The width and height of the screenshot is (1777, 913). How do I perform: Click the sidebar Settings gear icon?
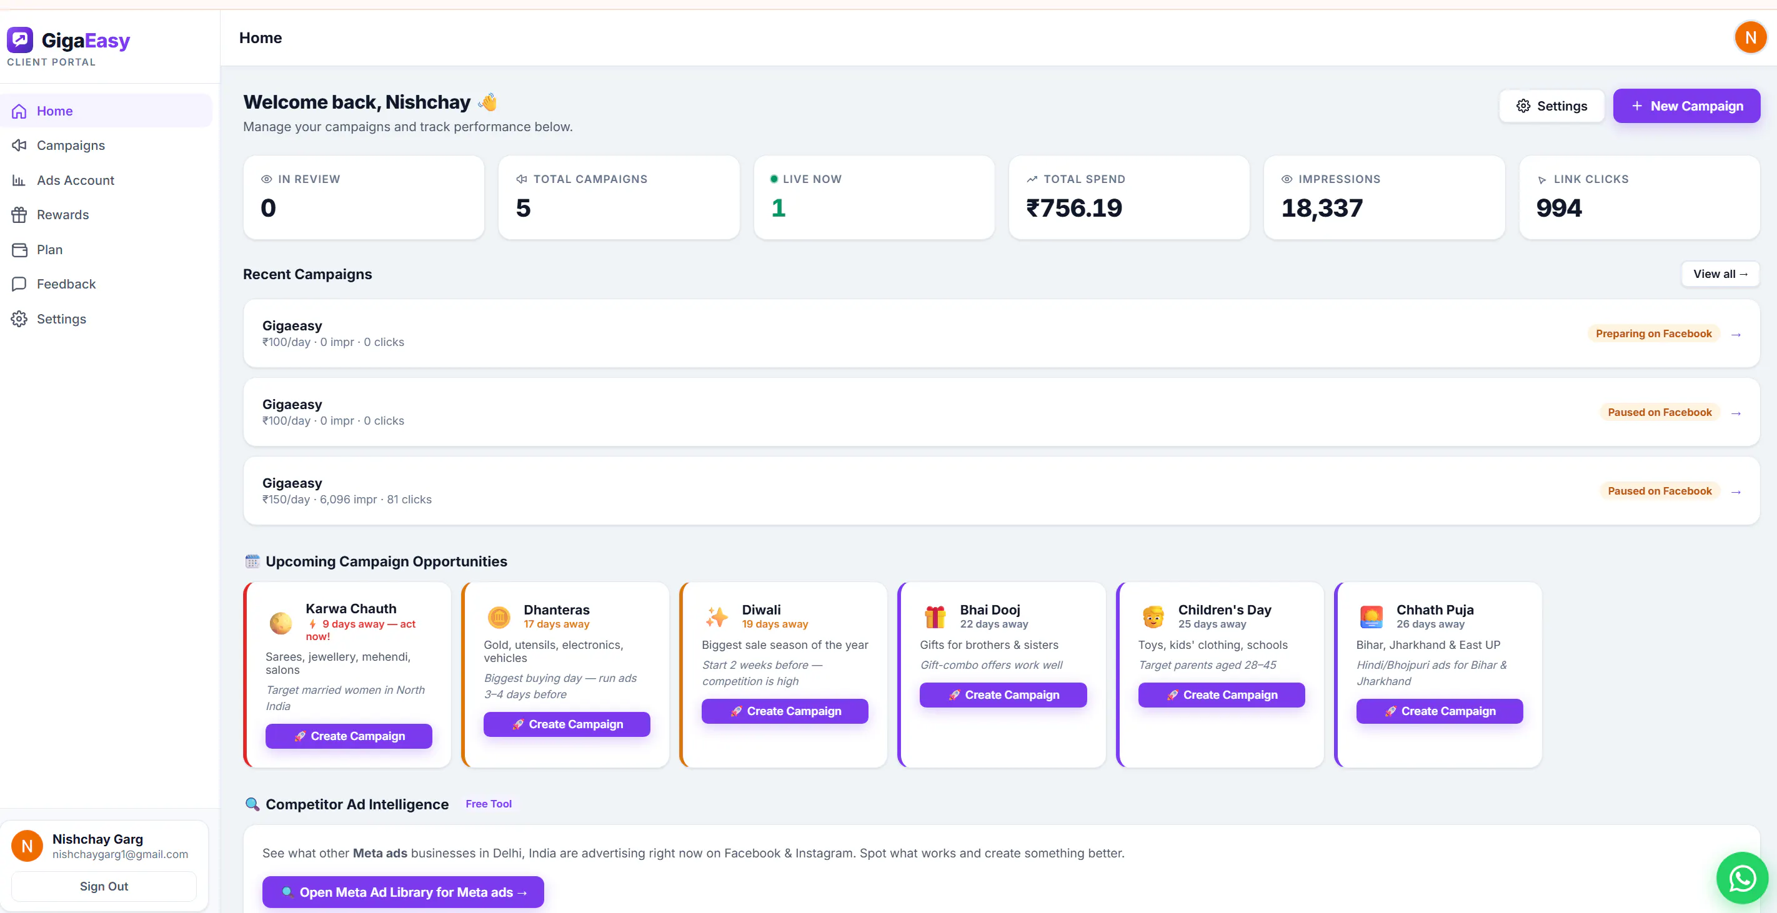tap(19, 318)
